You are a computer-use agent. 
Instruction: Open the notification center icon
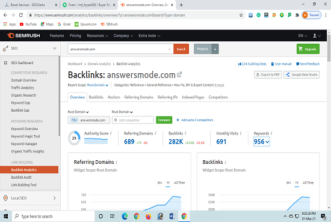[323, 216]
